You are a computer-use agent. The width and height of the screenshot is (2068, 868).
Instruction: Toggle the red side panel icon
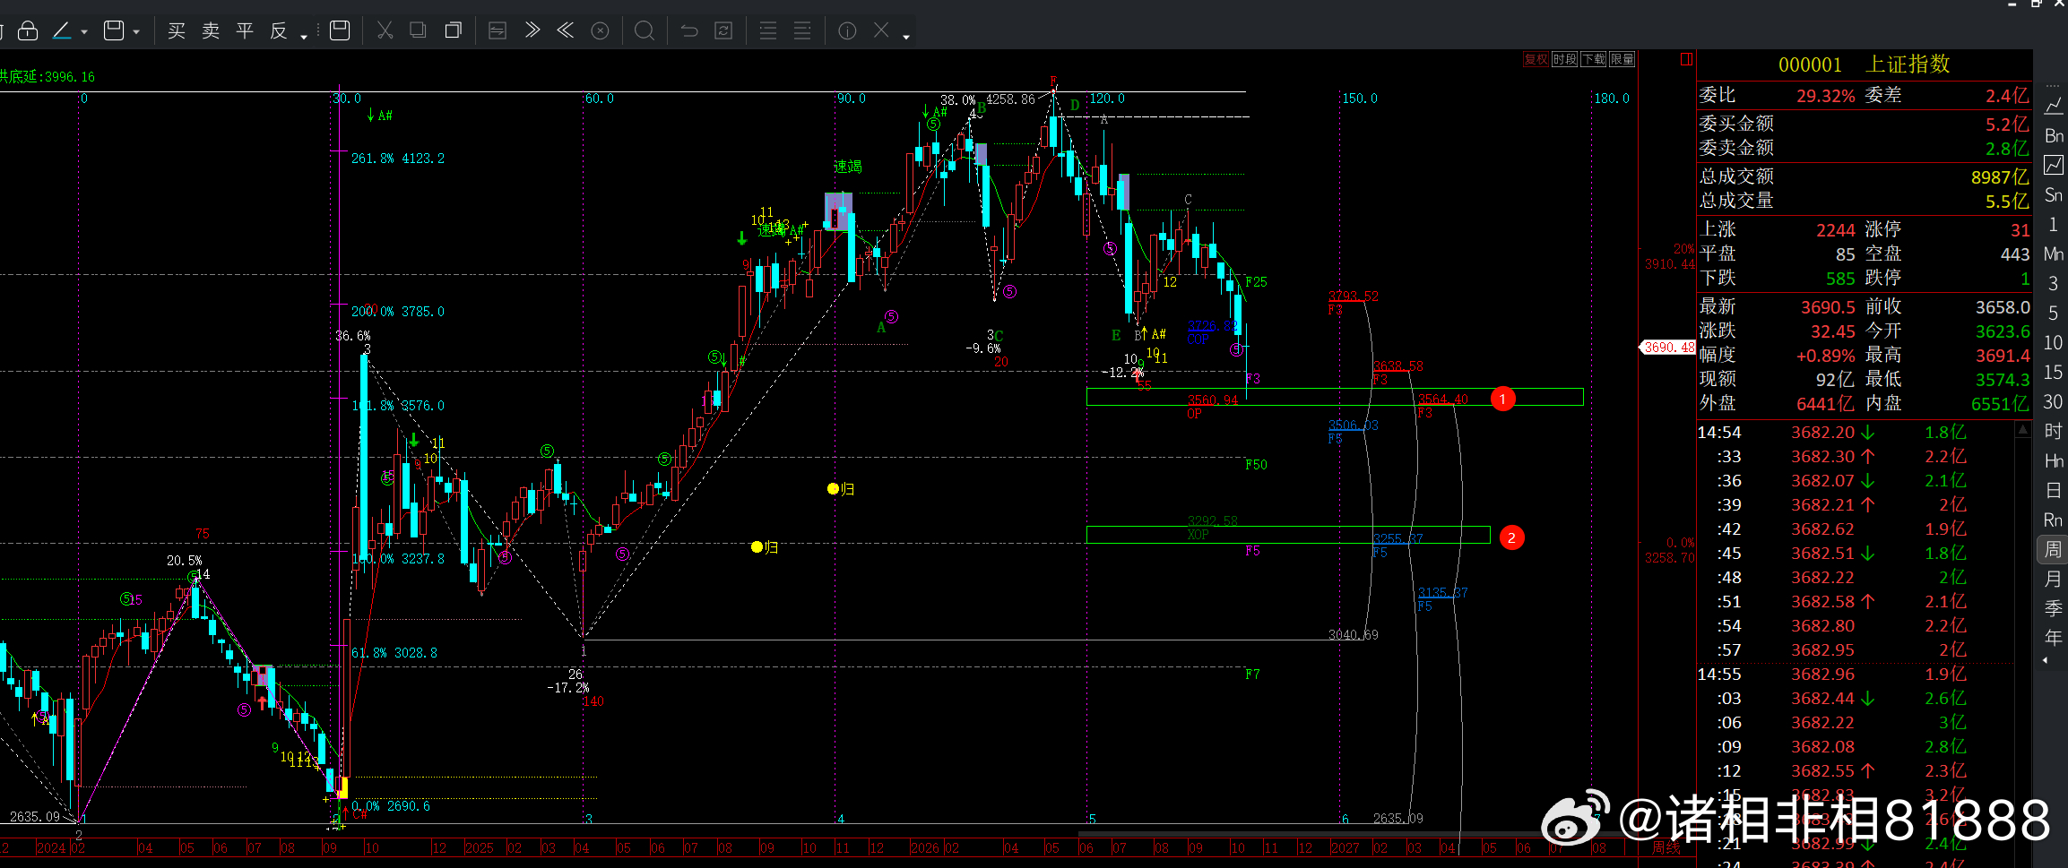tap(1686, 59)
